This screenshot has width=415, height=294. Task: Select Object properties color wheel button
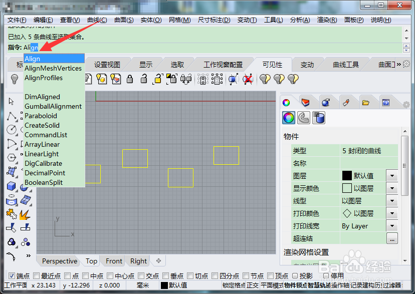pos(289,118)
